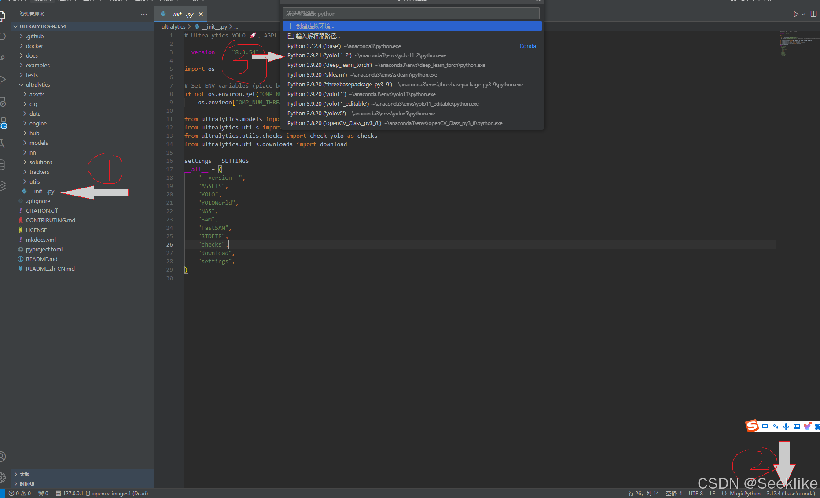Select Python 3.9.20 ('yolo11_editable') interpreter

tap(412, 104)
